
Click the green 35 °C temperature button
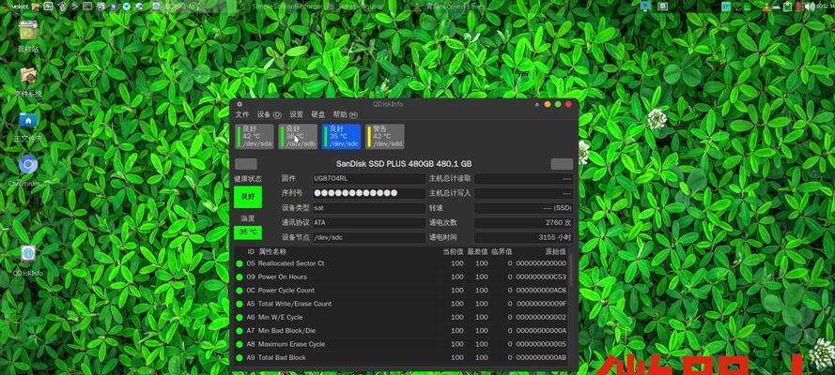click(x=248, y=232)
